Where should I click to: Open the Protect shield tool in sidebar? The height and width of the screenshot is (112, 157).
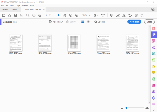click(154, 98)
